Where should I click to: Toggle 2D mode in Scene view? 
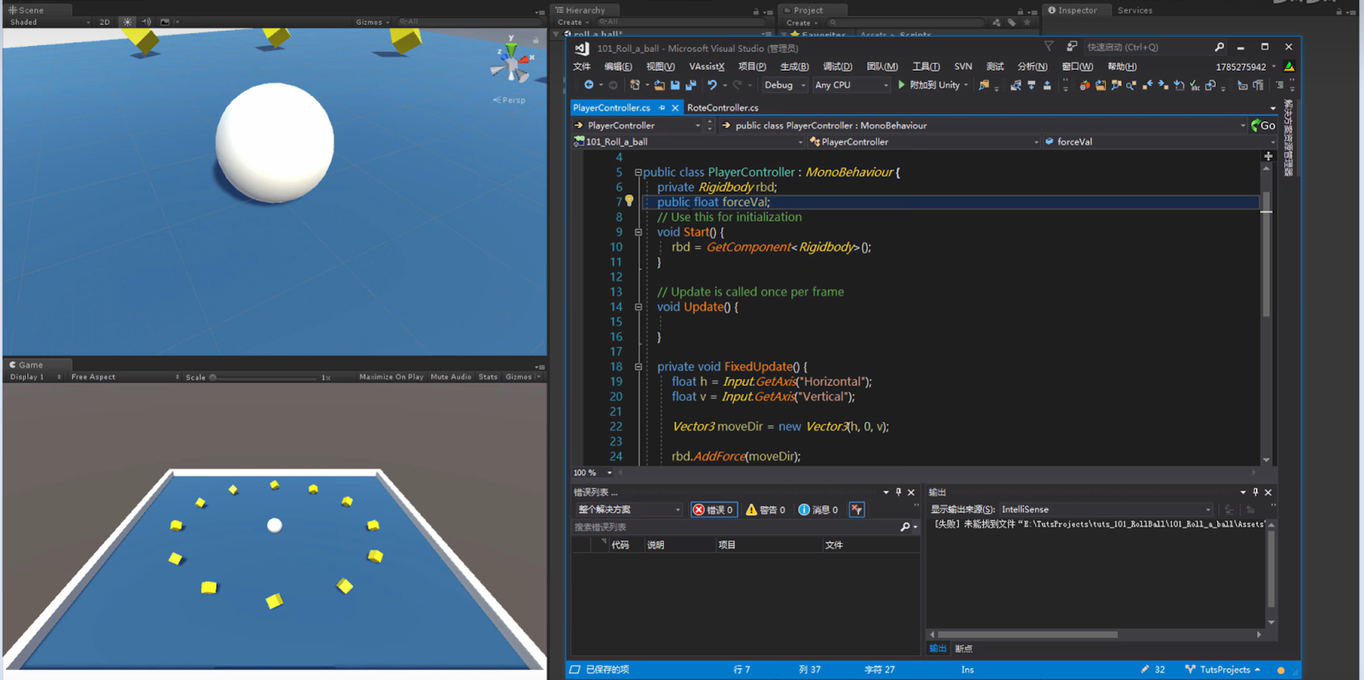pos(105,22)
